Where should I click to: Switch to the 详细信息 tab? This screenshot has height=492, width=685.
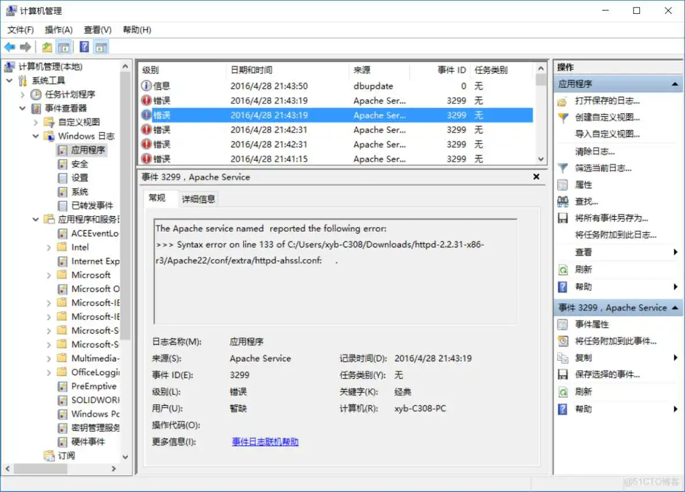(197, 198)
